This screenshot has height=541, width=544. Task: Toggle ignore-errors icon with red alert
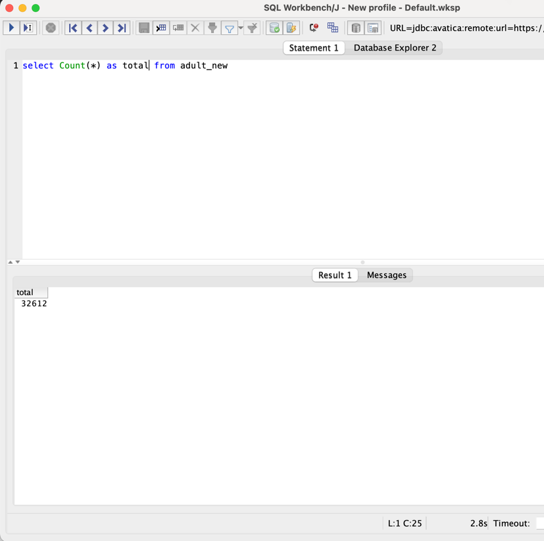point(314,28)
